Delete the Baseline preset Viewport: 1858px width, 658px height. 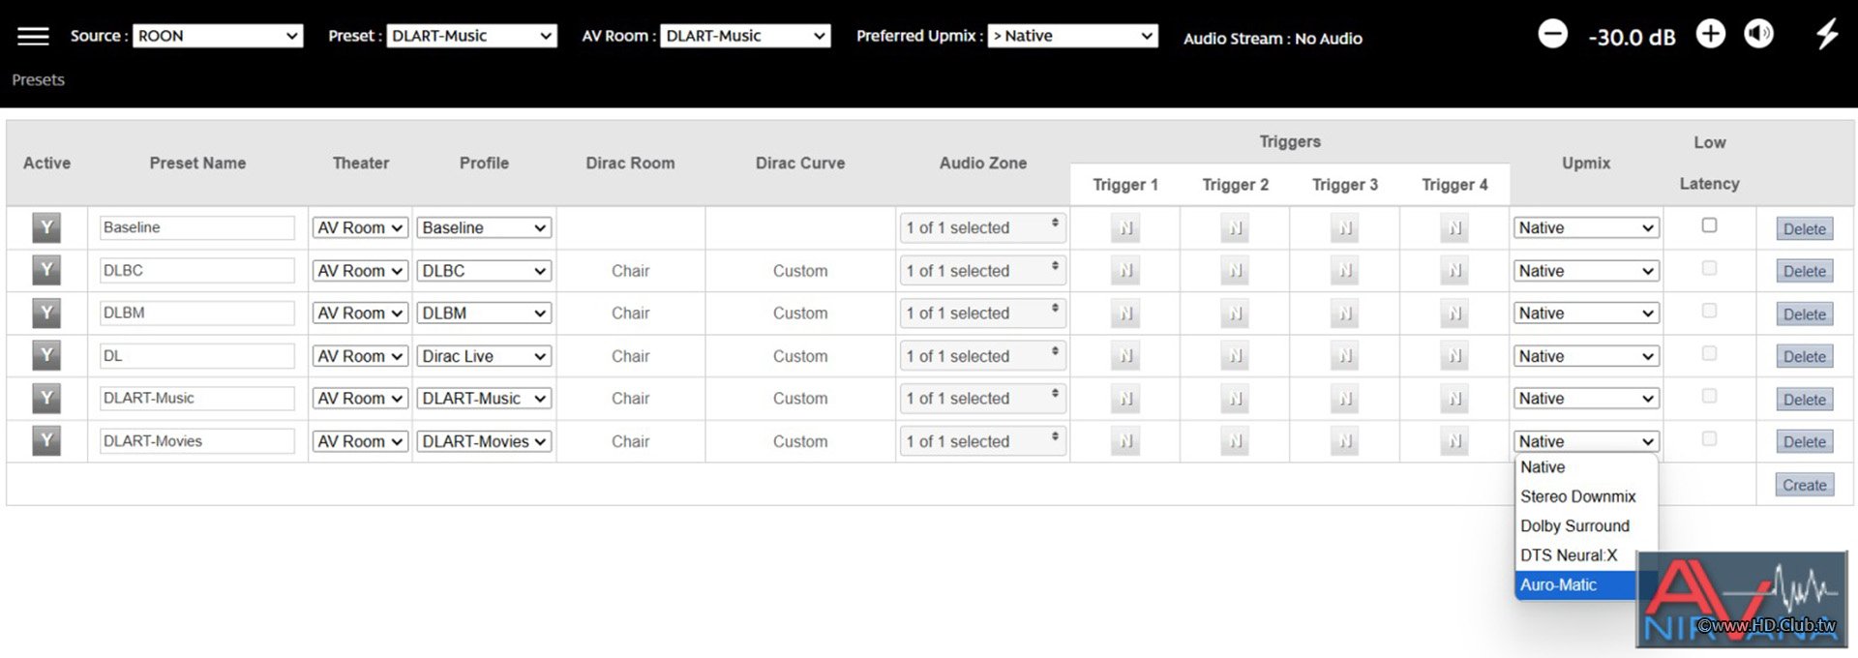1804,229
